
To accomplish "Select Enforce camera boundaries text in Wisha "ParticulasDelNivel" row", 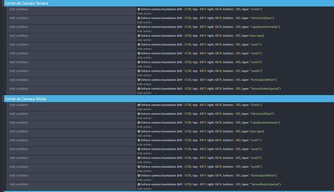I will point(158,176).
